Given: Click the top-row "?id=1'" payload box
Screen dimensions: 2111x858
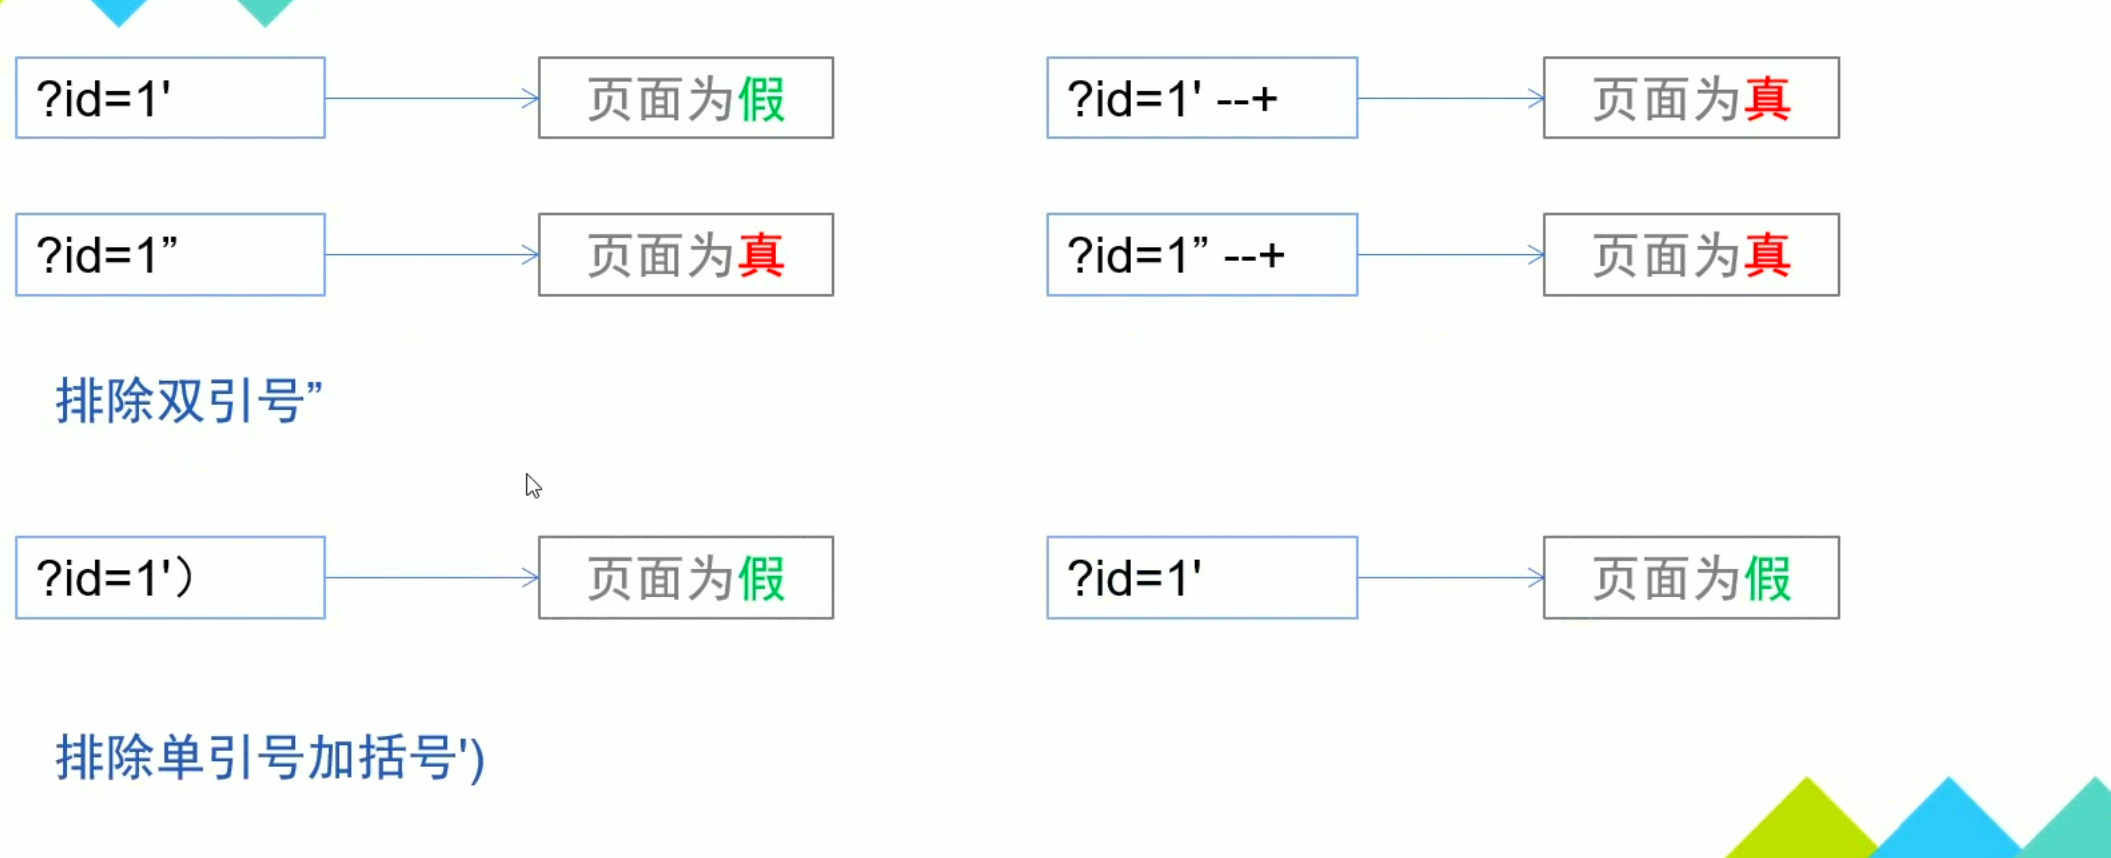Looking at the screenshot, I should (x=171, y=98).
